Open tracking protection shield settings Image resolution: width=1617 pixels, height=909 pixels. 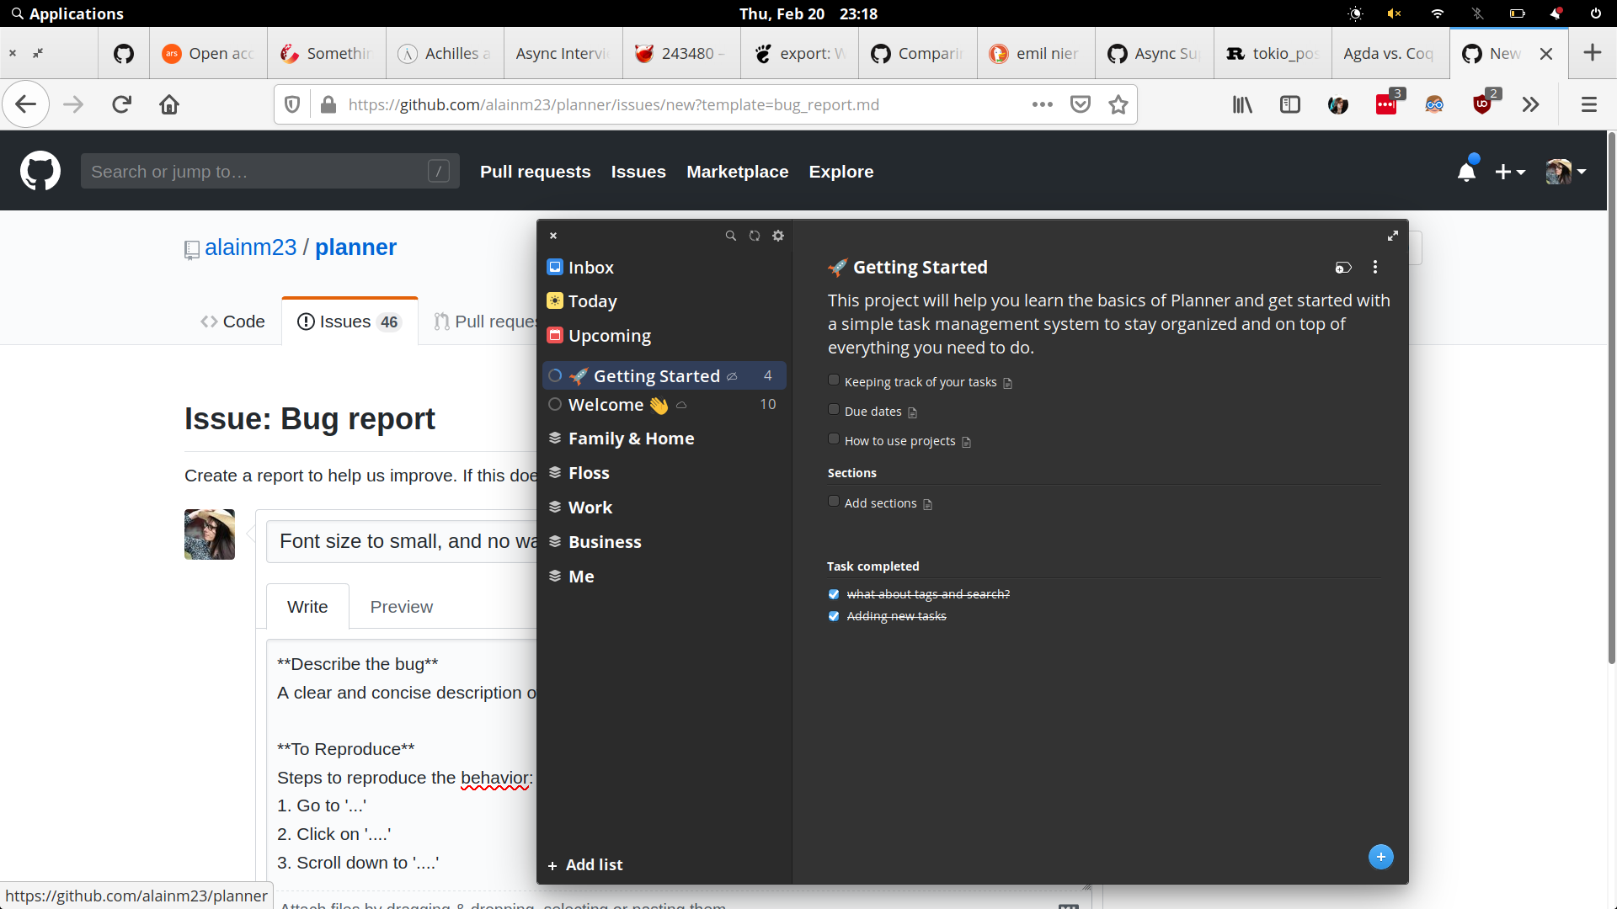pyautogui.click(x=292, y=104)
